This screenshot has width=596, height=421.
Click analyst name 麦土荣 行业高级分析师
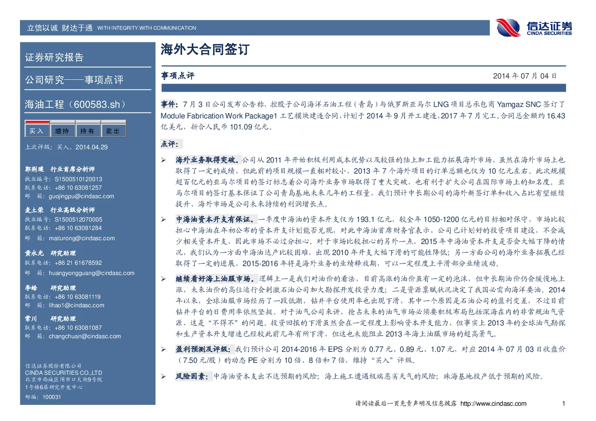coord(60,210)
